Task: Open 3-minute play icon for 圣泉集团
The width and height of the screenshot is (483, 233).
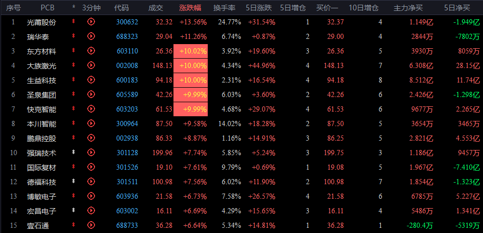Action: click(91, 94)
